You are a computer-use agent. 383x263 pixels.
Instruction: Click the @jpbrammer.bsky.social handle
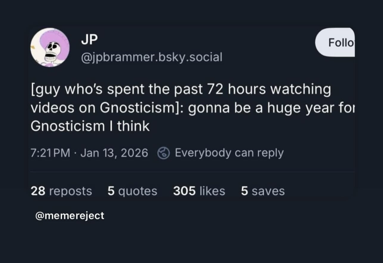[x=152, y=57]
